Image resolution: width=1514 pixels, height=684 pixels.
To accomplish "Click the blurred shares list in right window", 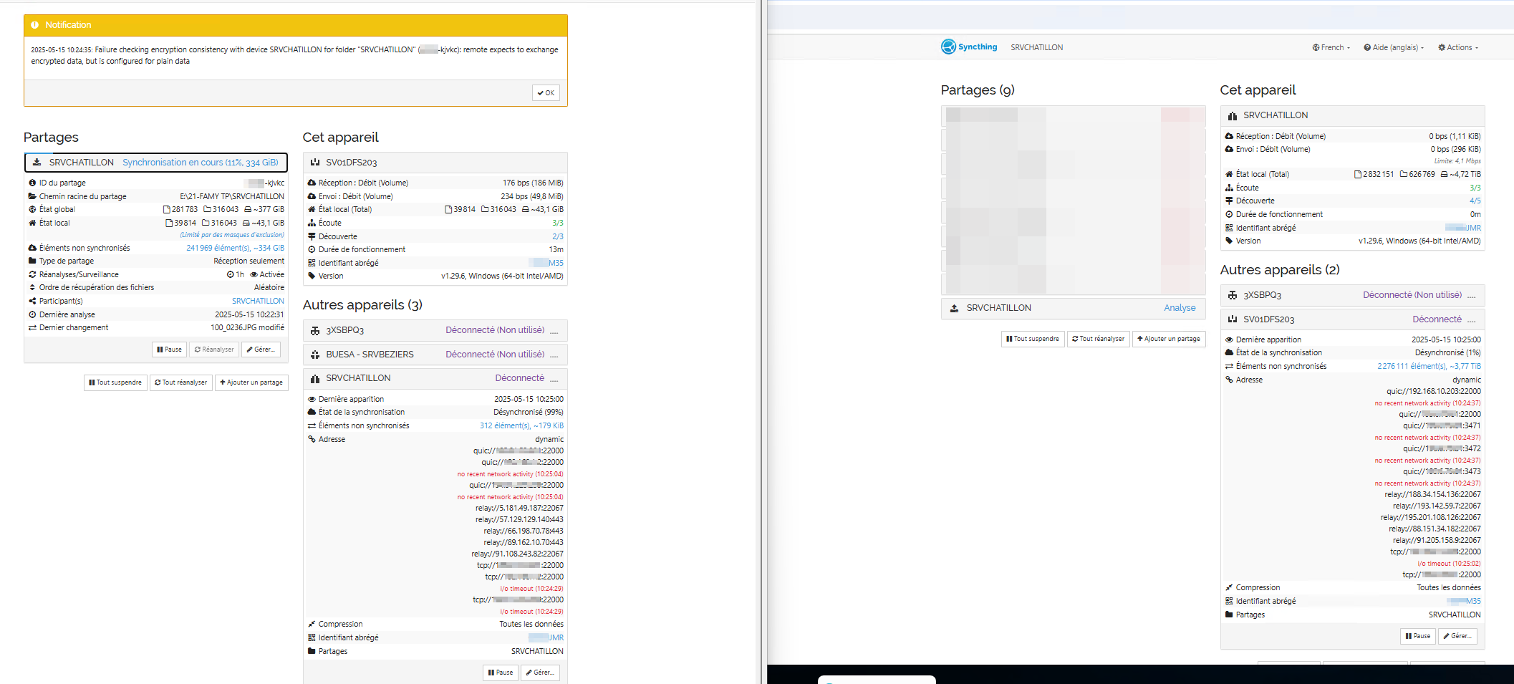I will pos(1073,201).
